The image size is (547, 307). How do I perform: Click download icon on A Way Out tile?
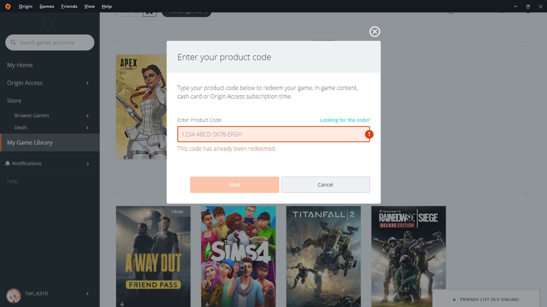(122, 304)
